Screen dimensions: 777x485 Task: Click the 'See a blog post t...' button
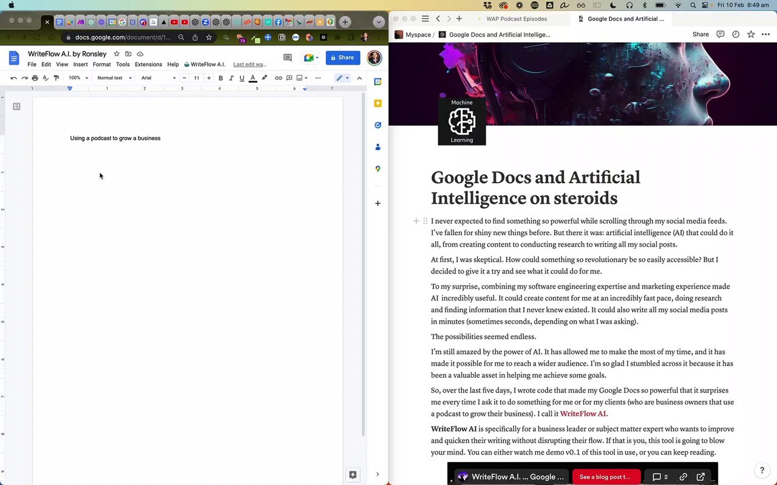click(606, 477)
